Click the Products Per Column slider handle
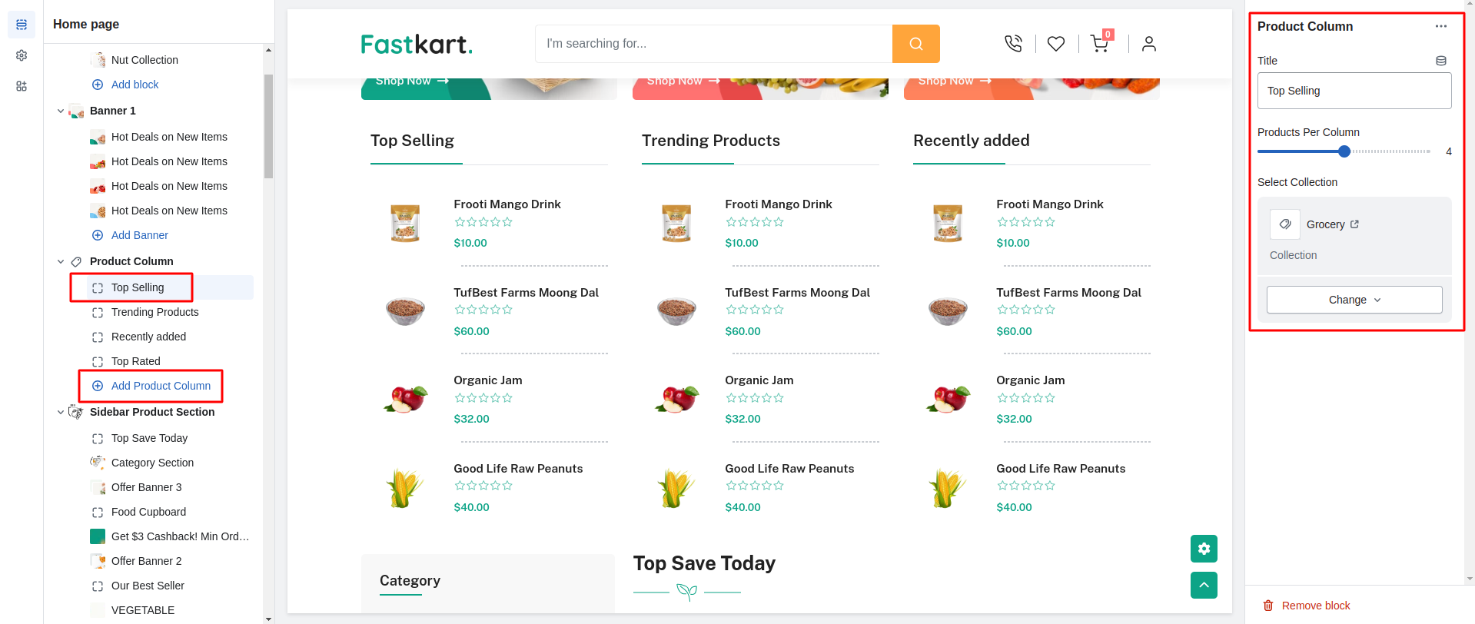The height and width of the screenshot is (624, 1475). pos(1344,151)
